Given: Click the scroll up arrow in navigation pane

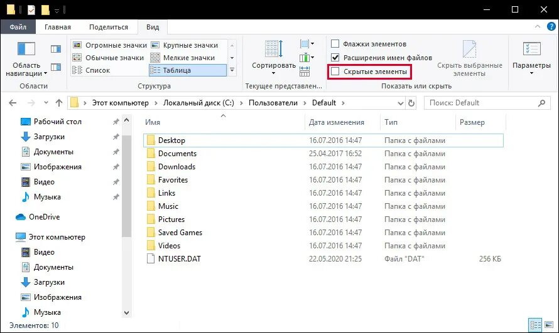Looking at the screenshot, I should [126, 120].
